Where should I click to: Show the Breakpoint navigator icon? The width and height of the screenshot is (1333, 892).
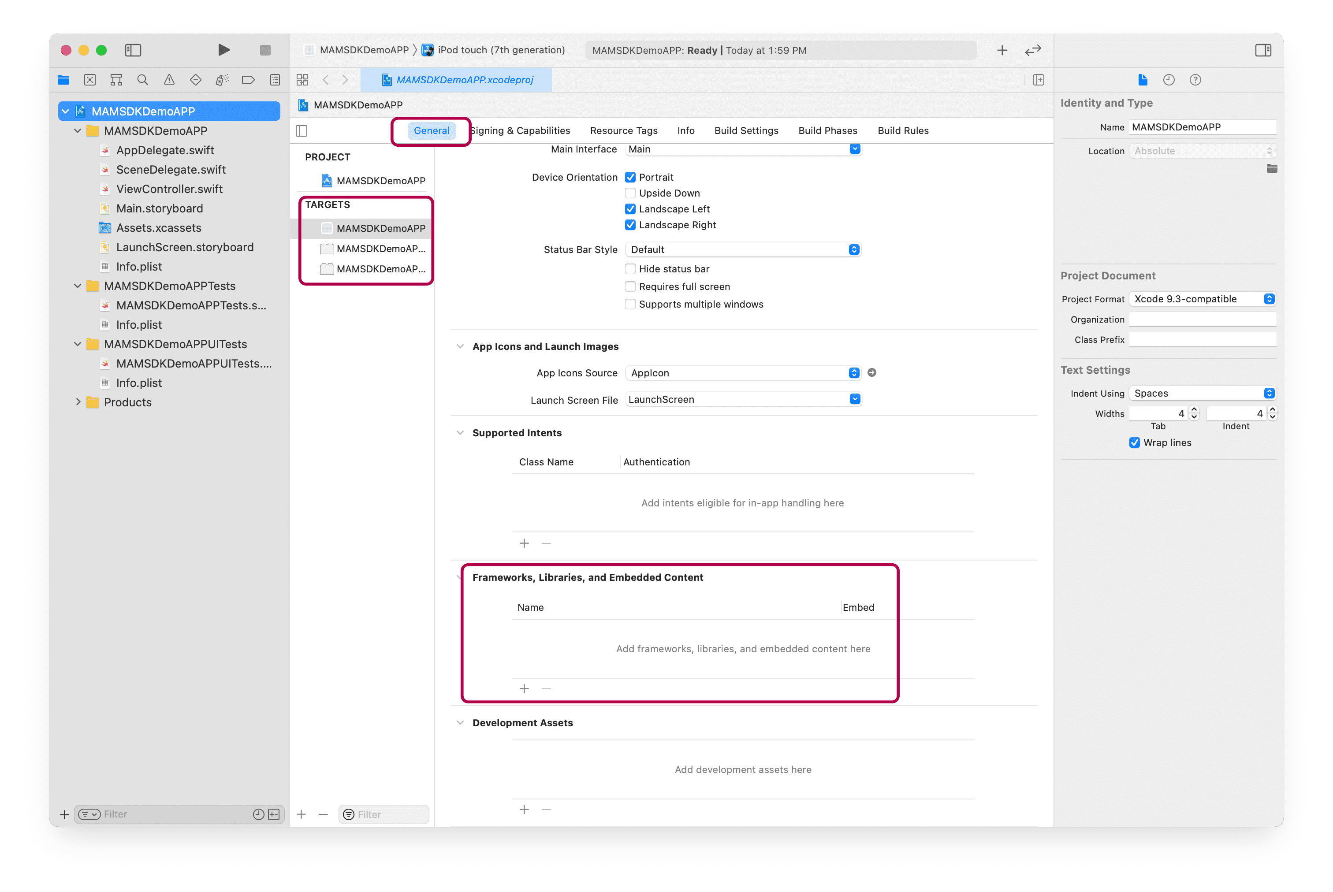click(x=248, y=80)
